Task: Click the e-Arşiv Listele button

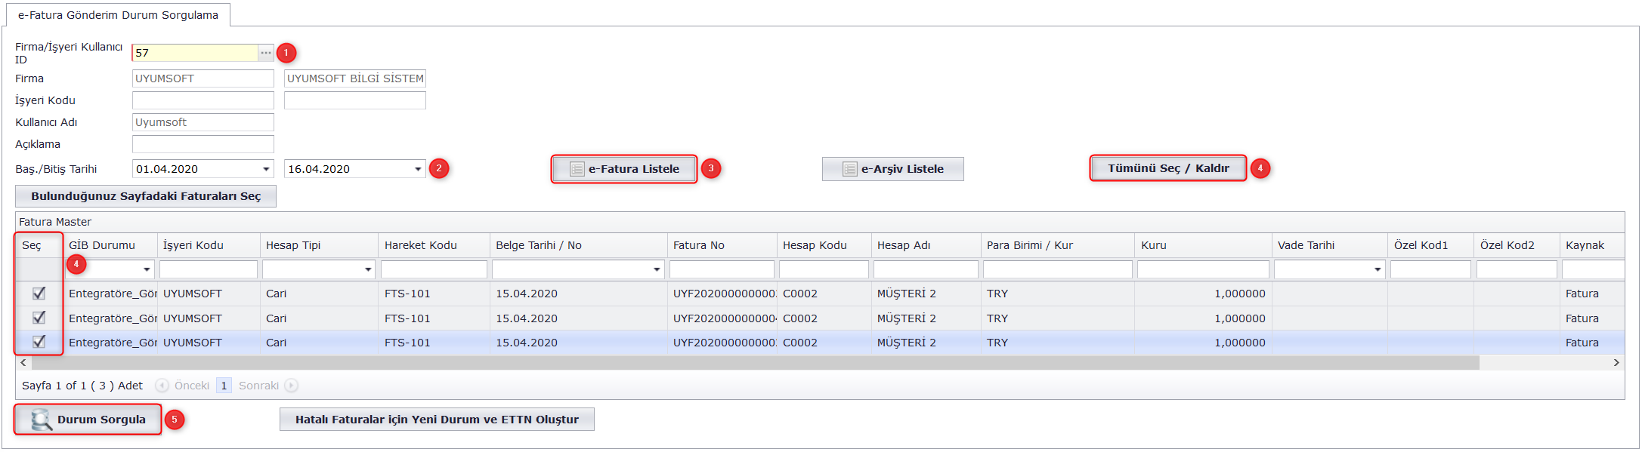Action: (892, 169)
